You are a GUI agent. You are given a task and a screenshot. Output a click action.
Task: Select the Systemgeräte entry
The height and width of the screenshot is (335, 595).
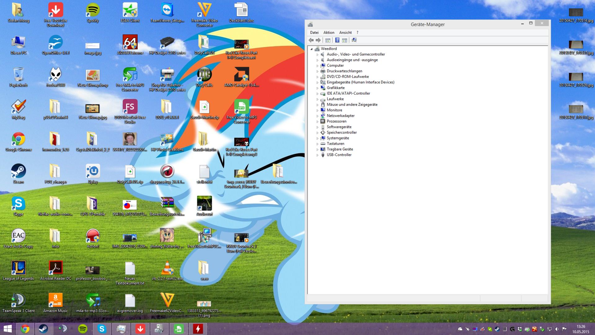click(x=338, y=138)
